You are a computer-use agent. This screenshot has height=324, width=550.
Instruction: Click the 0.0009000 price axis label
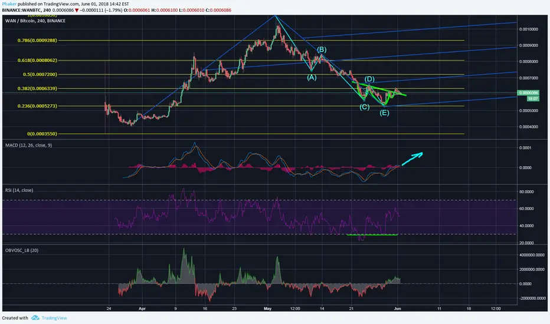[x=529, y=45]
